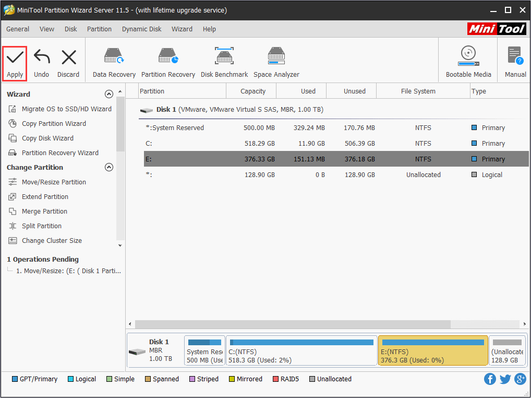This screenshot has height=398, width=531.
Task: Undo the last operation
Action: pos(42,64)
